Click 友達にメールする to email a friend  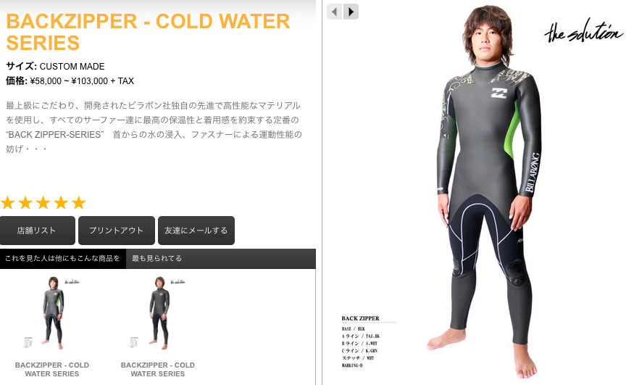[196, 231]
